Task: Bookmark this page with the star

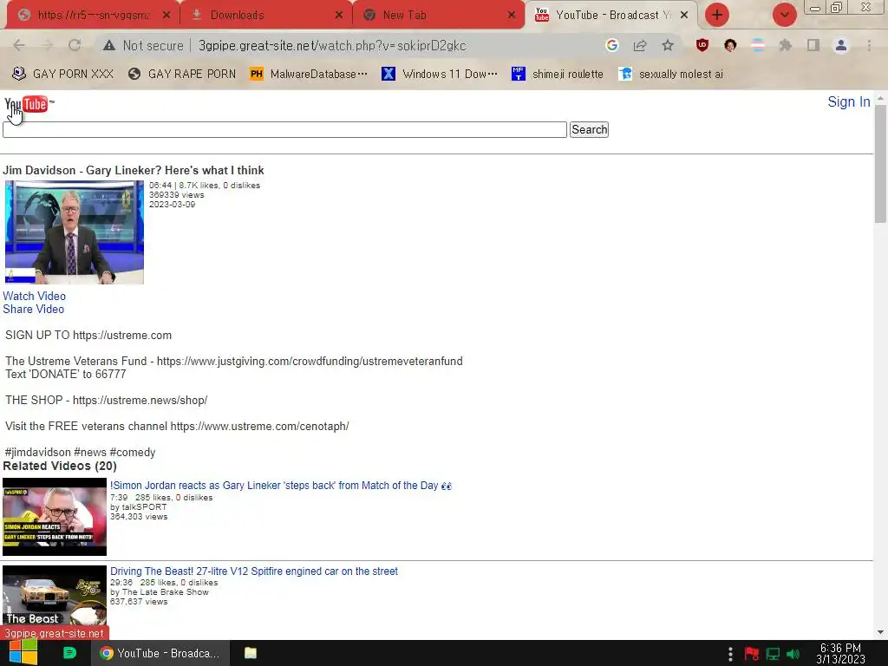Action: coord(668,45)
